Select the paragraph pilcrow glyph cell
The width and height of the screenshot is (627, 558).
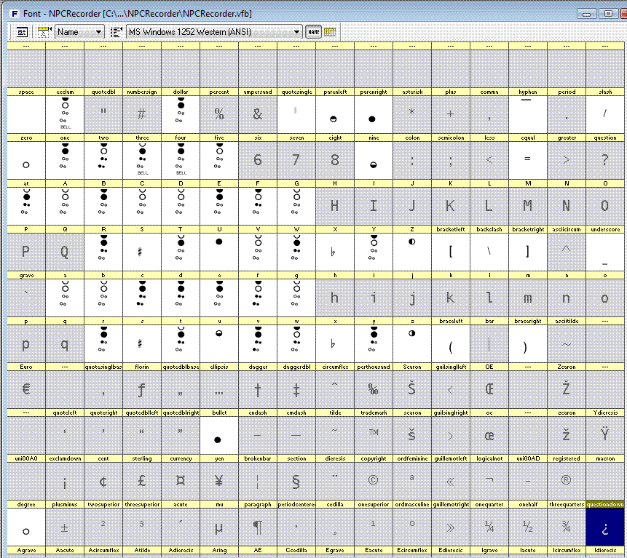click(258, 527)
